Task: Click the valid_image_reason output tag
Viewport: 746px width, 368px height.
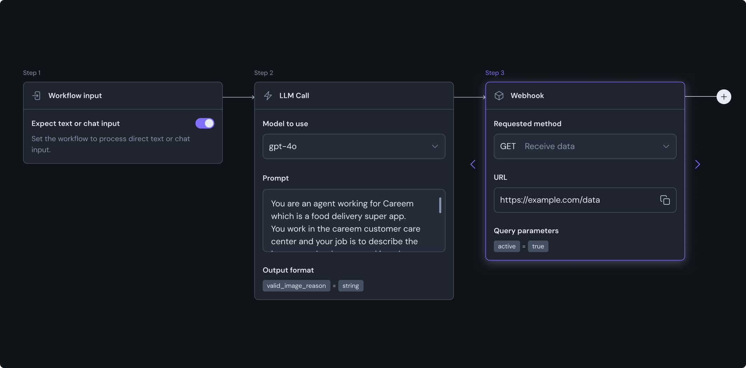Action: pos(296,286)
